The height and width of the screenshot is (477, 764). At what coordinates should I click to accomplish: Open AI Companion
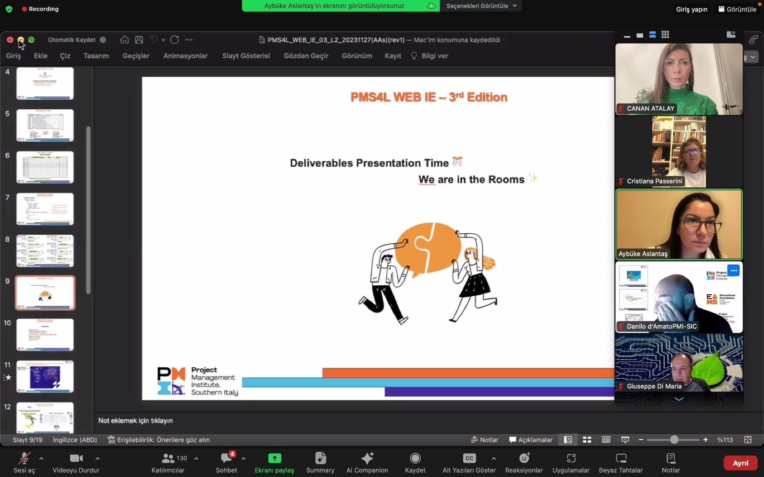coord(367,463)
